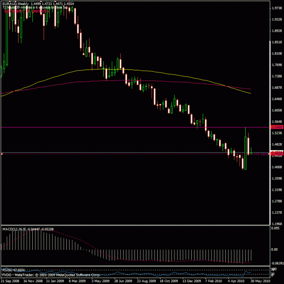Click the 21 Sep 2008 date label
The height and width of the screenshot is (284, 284).
(10, 281)
